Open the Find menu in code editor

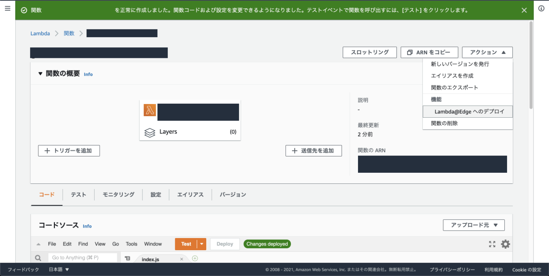pos(83,244)
